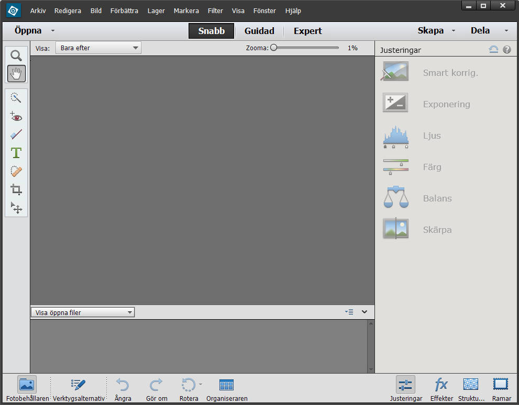Click the reset panel arrow icon
Screen dimensions: 519x405
[x=493, y=50]
